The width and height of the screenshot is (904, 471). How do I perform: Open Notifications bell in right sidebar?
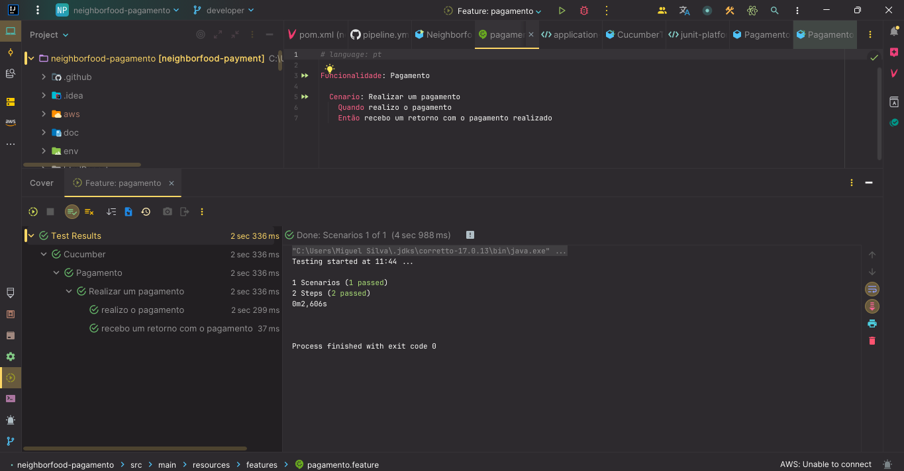click(x=894, y=31)
